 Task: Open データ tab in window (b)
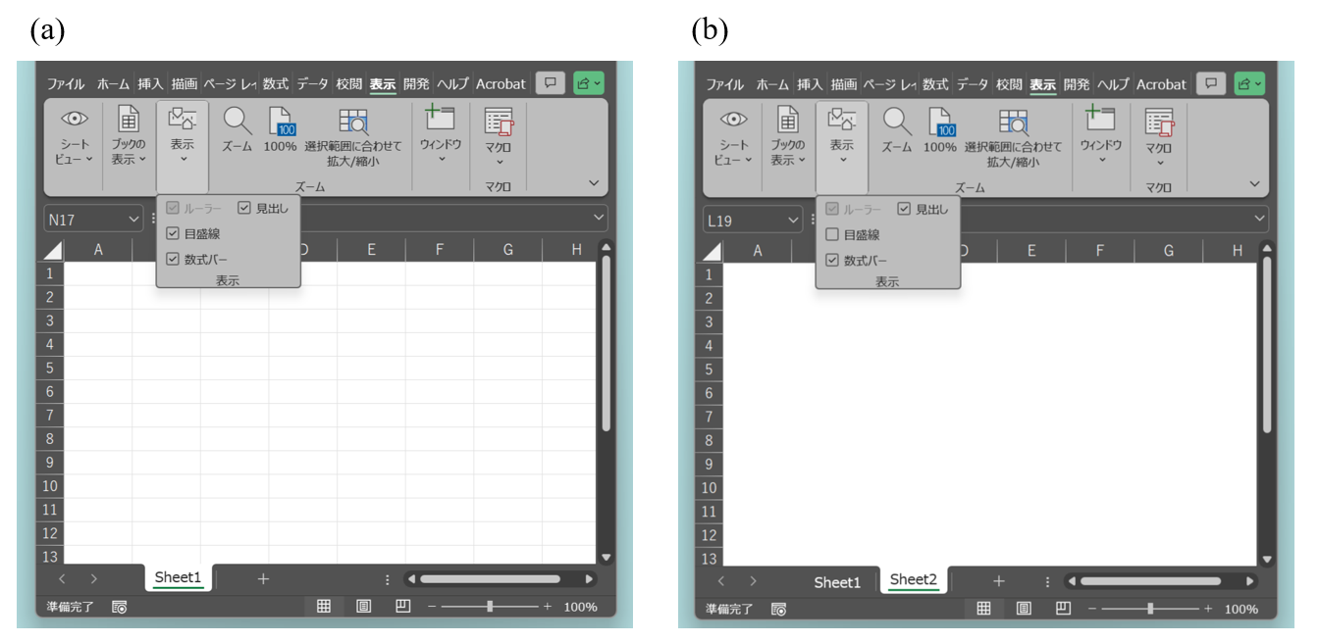pos(973,84)
